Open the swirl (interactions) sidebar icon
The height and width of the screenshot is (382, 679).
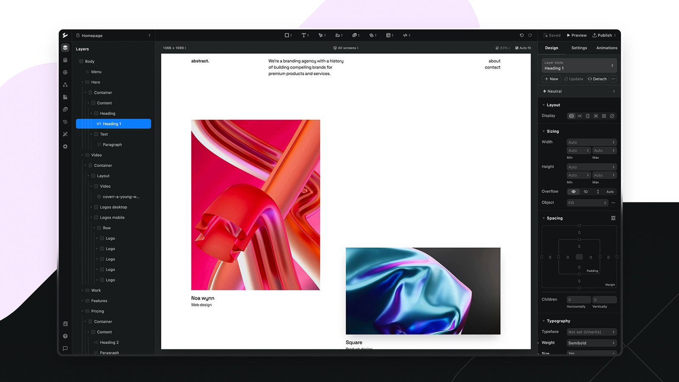(65, 121)
